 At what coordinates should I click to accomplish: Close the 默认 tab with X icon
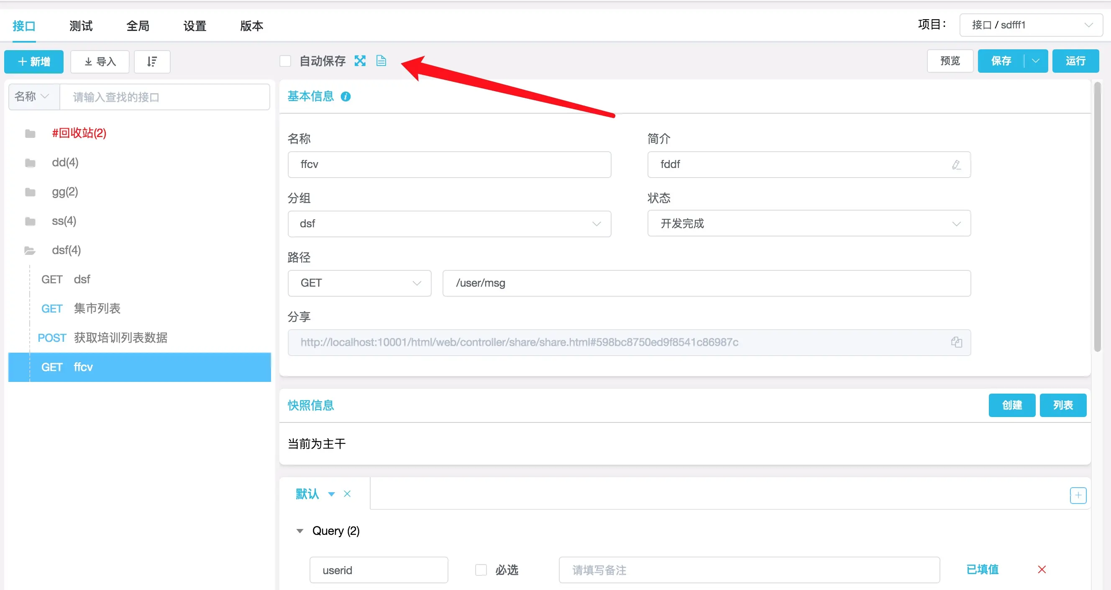pos(347,494)
